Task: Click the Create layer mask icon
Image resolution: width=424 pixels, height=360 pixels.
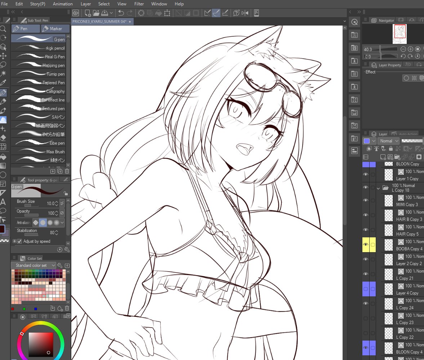Action: (x=419, y=157)
